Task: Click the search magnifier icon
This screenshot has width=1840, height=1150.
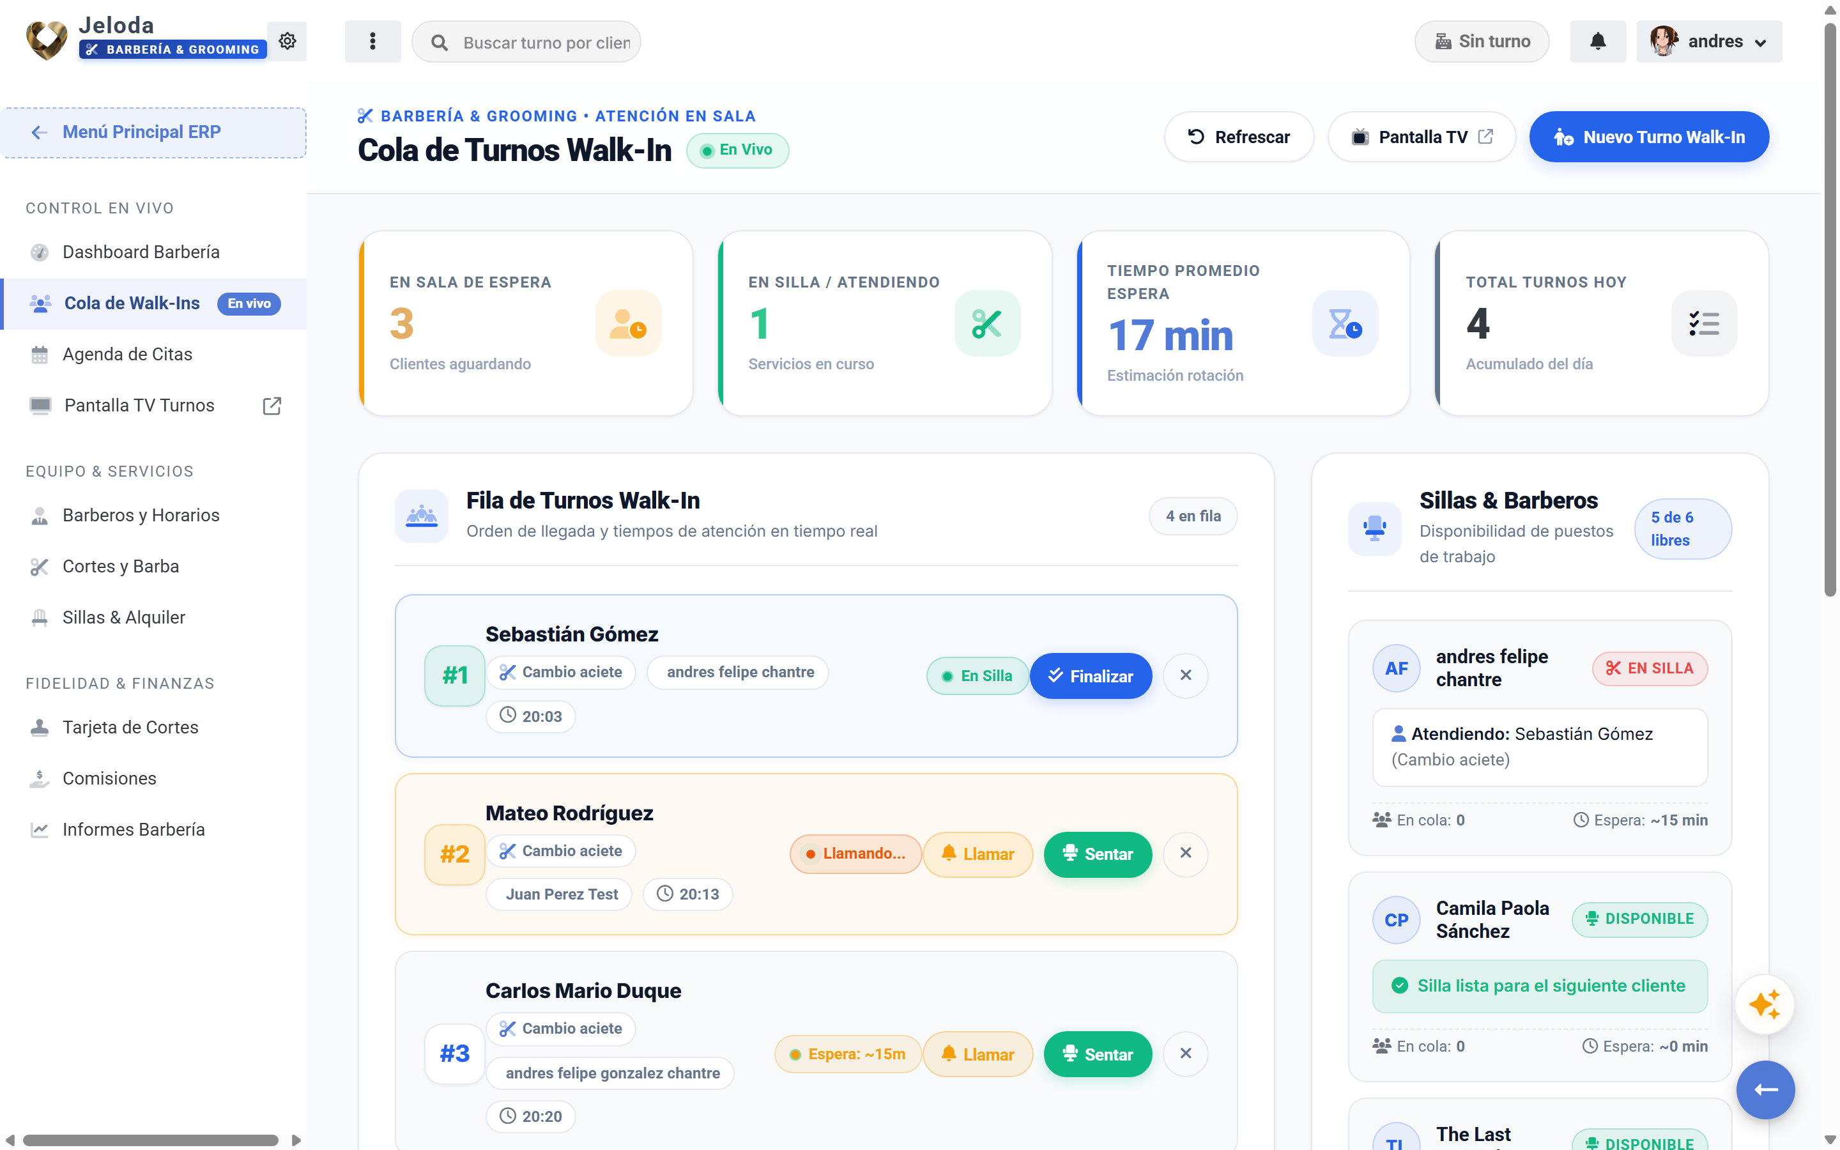Action: 440,43
